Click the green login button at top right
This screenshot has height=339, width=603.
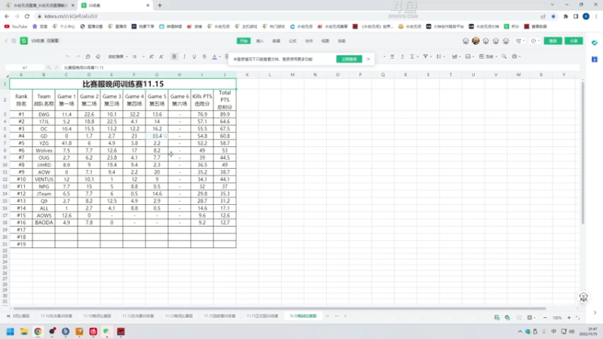(x=552, y=41)
